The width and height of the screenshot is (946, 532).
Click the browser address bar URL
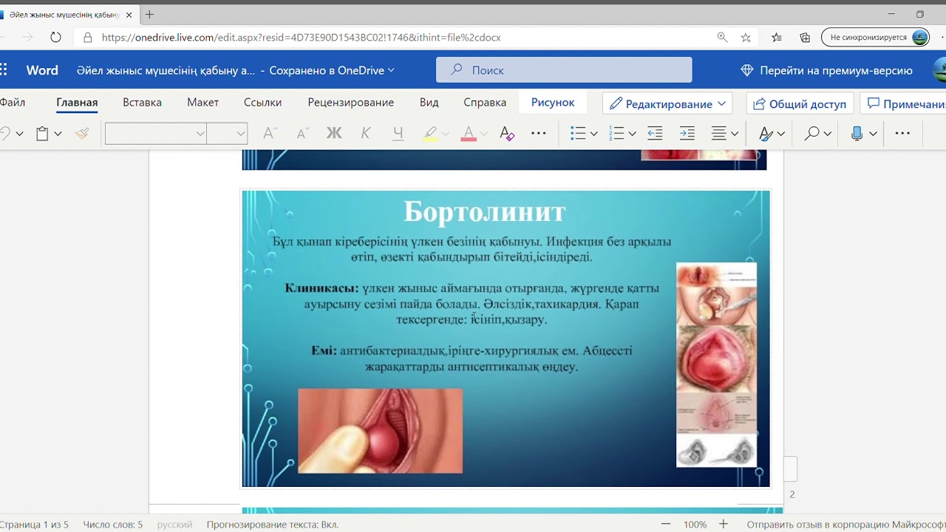tap(302, 37)
